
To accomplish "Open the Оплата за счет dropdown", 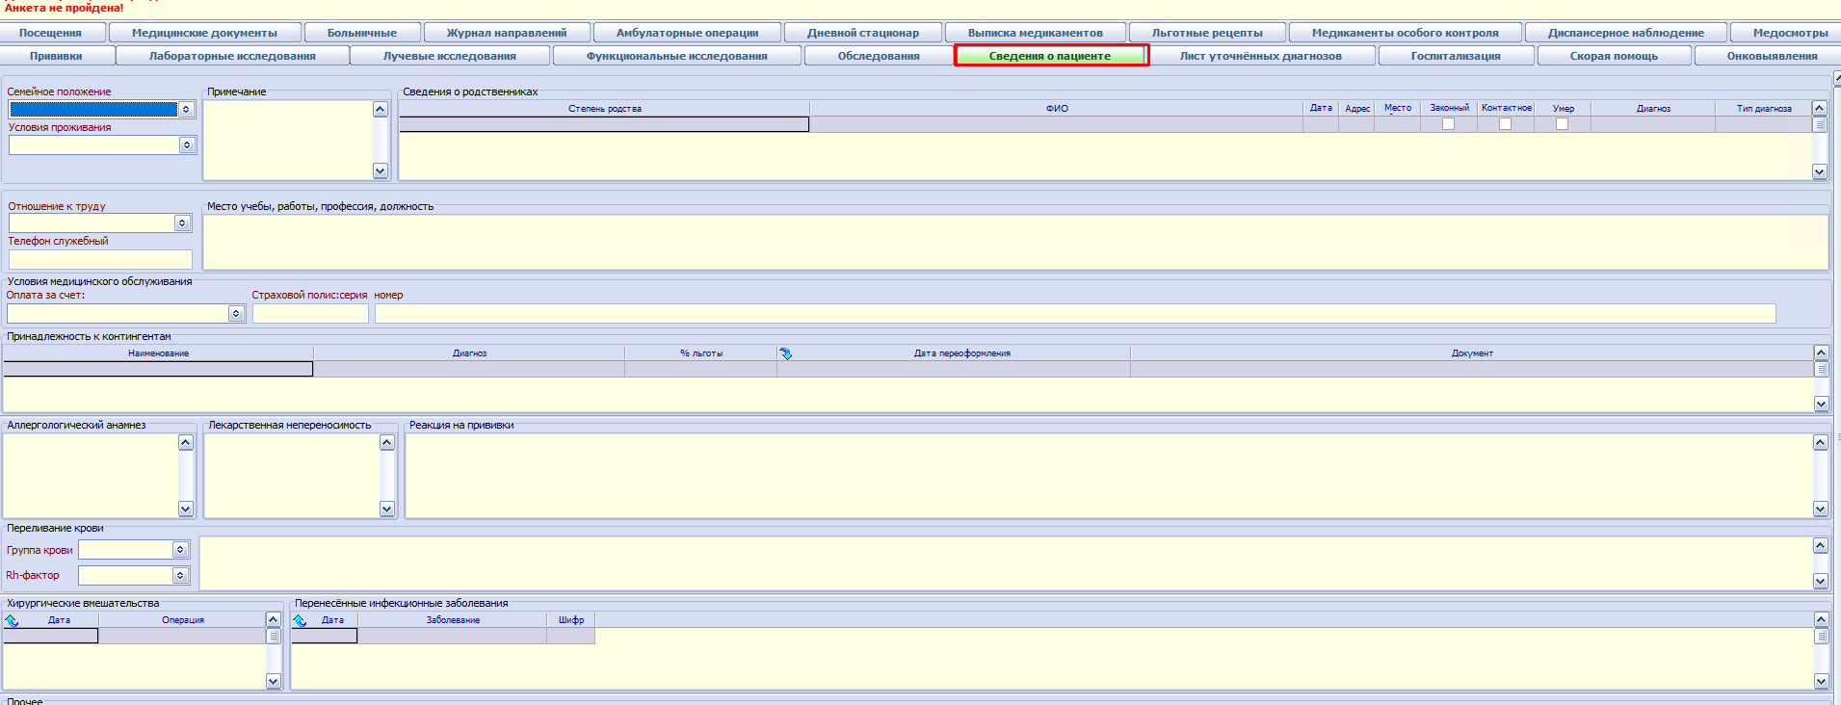I will [x=236, y=314].
